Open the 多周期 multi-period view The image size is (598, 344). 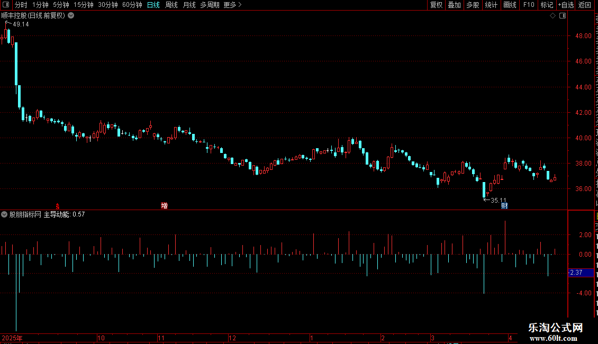pos(210,5)
